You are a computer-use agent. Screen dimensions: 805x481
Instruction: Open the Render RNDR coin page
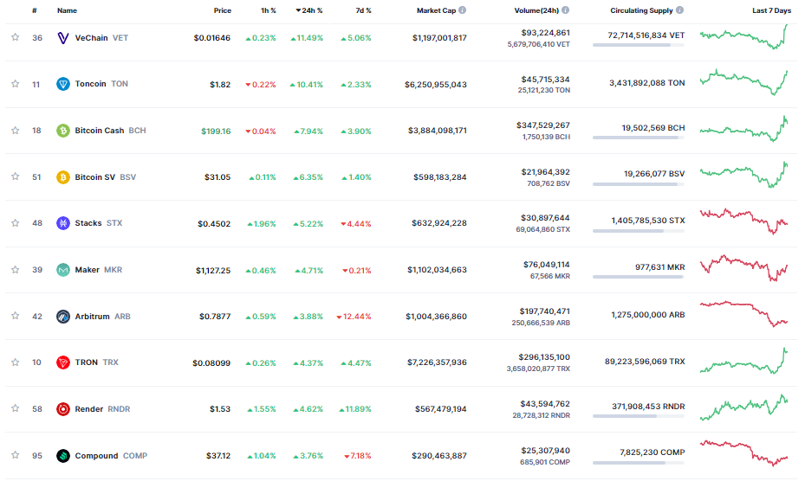click(x=102, y=409)
